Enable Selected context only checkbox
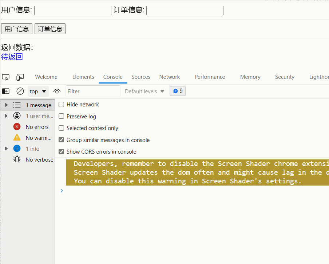 61,128
